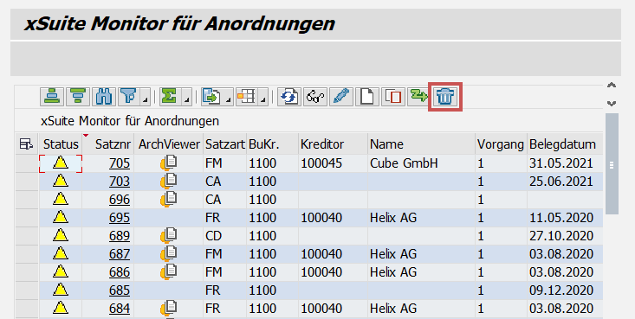Click warning status triangle of record 685
This screenshot has height=319, width=635.
tap(61, 290)
